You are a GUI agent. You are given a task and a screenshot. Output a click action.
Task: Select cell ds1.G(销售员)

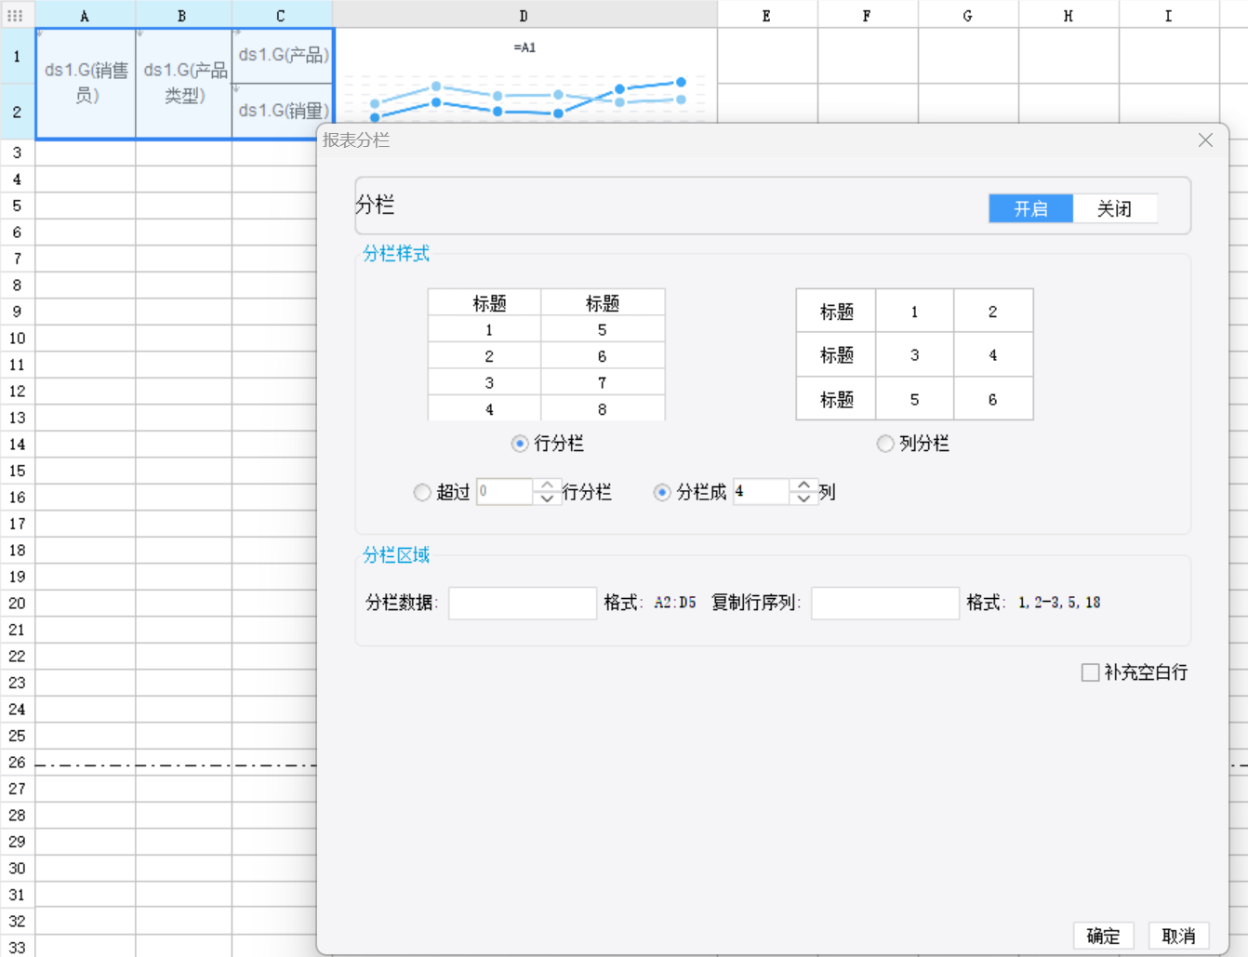(x=86, y=84)
